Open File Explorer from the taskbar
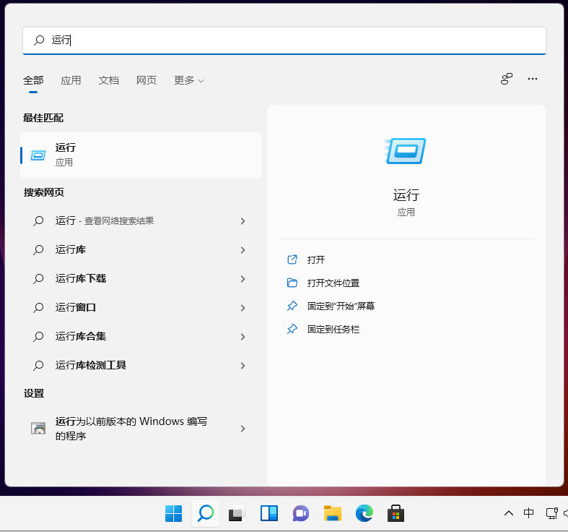The width and height of the screenshot is (568, 532). pyautogui.click(x=333, y=513)
